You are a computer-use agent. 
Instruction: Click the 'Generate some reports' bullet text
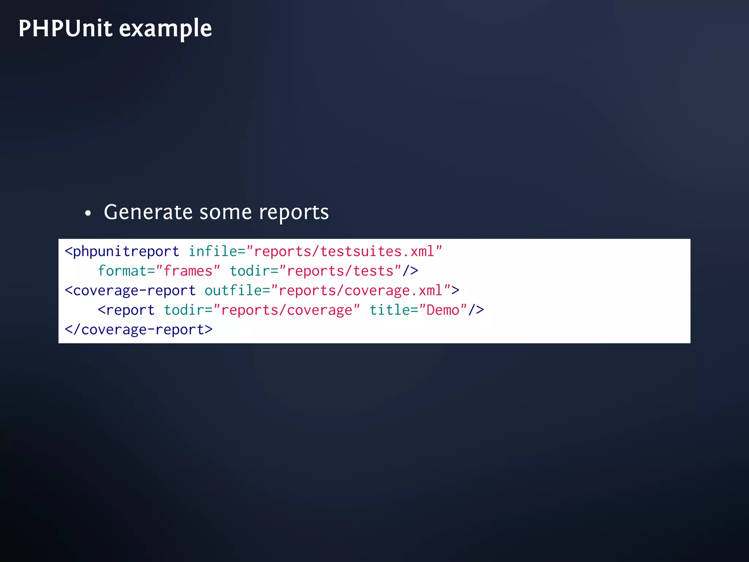click(x=216, y=212)
